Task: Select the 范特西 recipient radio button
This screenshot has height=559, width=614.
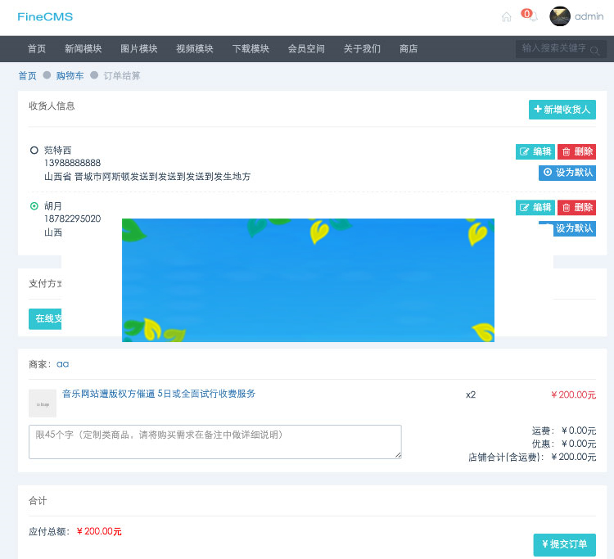Action: point(34,151)
